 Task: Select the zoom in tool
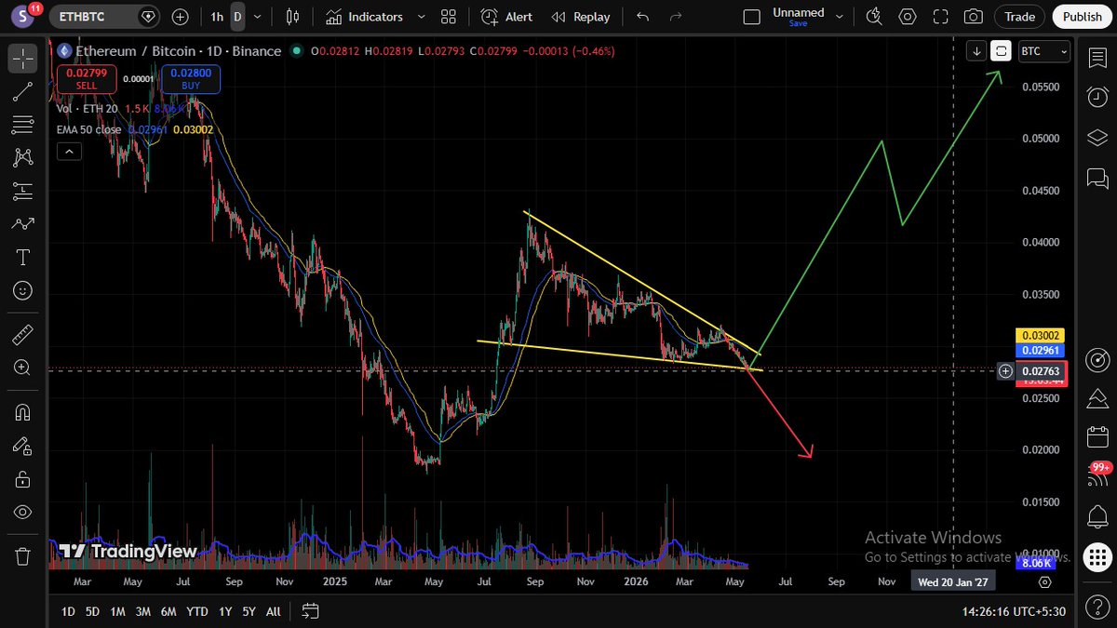coord(23,367)
